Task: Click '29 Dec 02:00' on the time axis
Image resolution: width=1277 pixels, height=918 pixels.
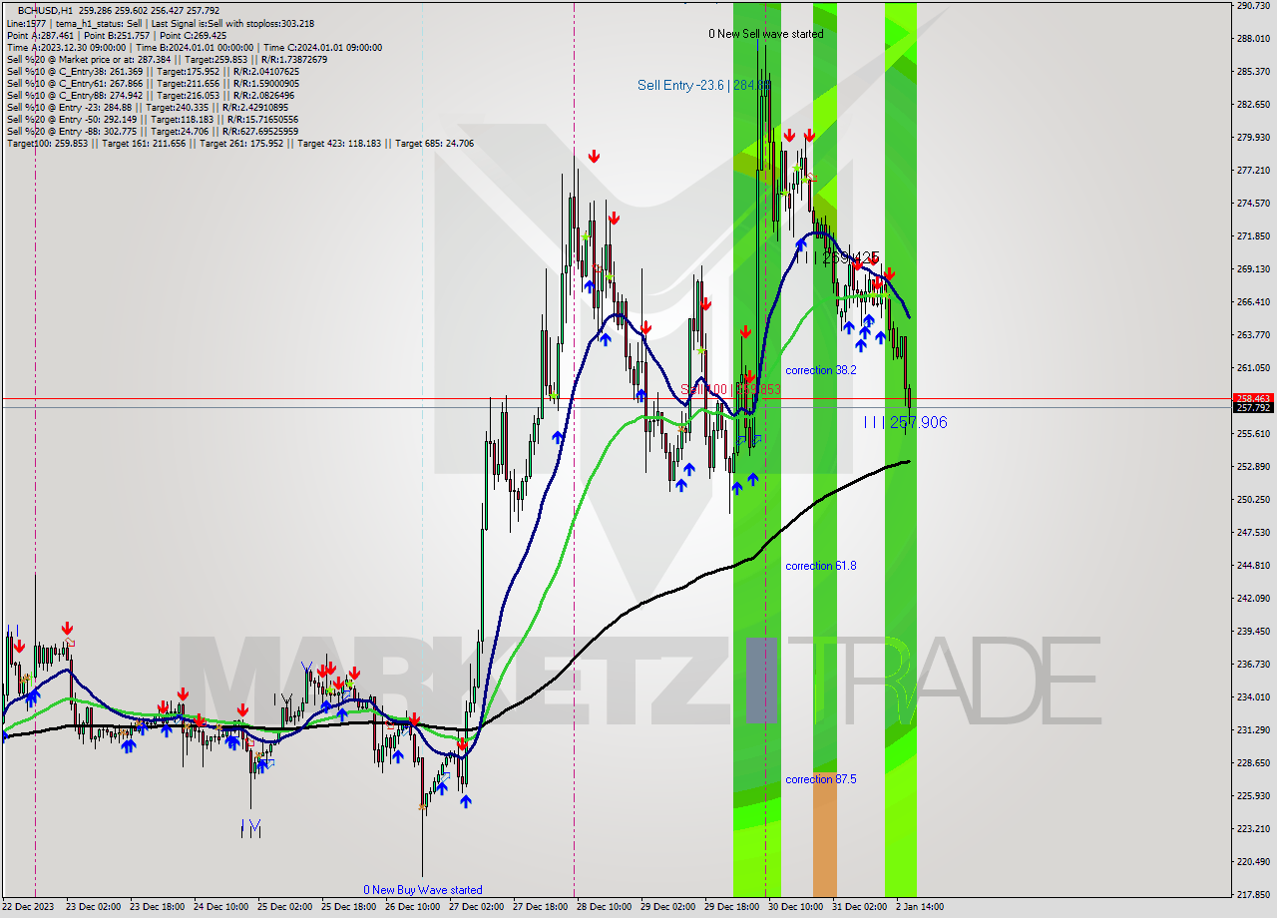Action: [x=670, y=907]
